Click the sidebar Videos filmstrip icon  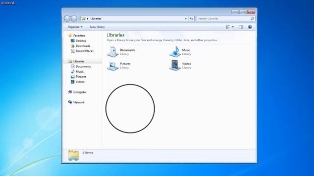[73, 82]
